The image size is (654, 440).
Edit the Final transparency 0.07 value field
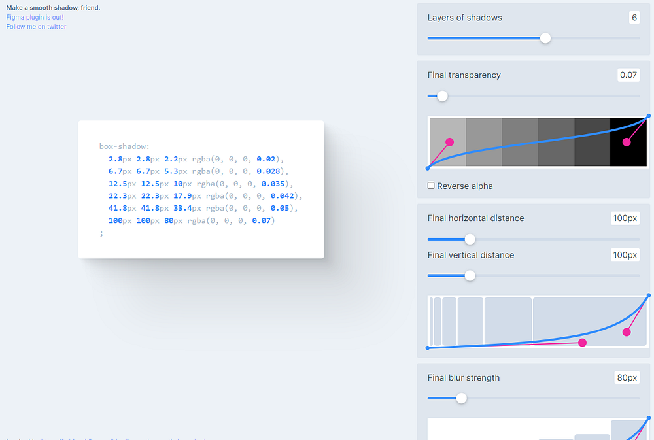pos(628,75)
